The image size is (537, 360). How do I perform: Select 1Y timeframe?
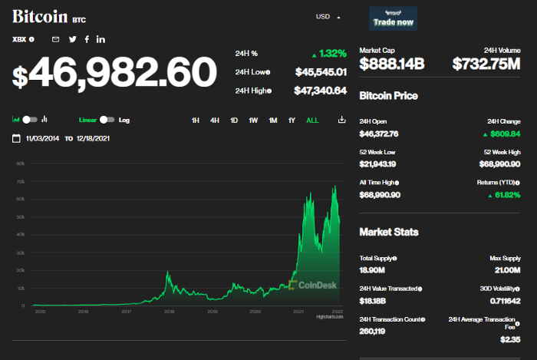[x=292, y=121]
